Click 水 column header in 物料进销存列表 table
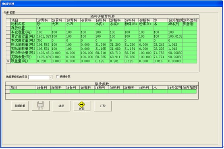 point(161,20)
